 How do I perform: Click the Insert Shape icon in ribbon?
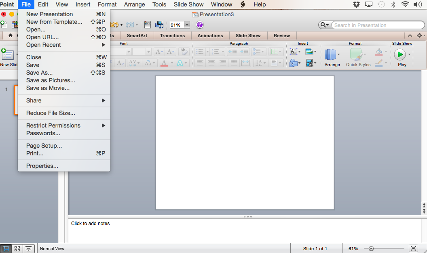pyautogui.click(x=293, y=63)
